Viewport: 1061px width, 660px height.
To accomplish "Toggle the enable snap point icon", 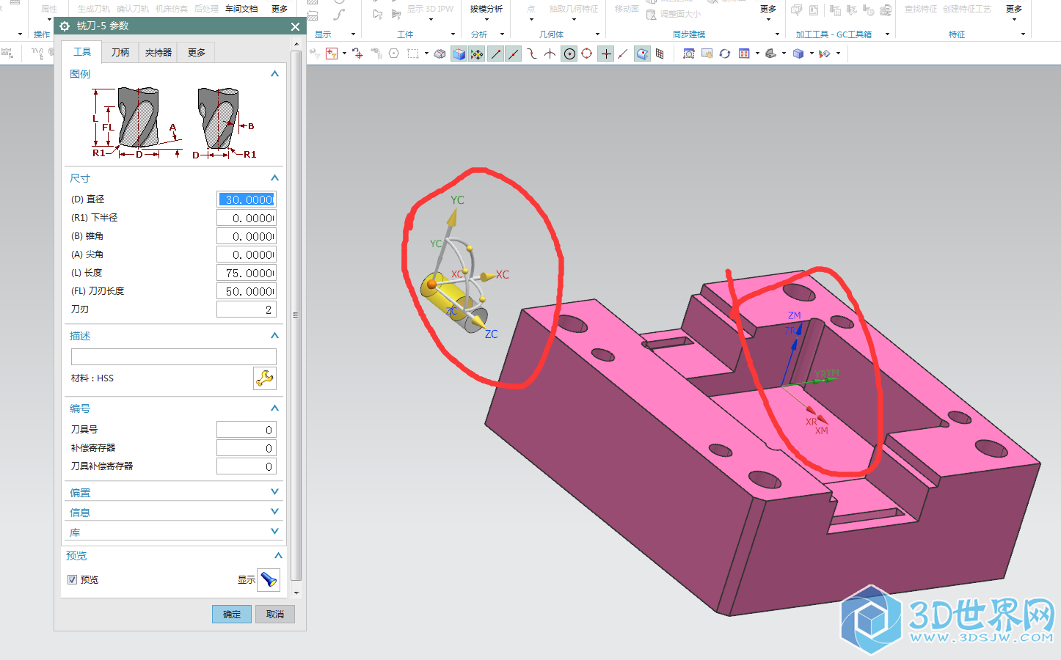I will 477,54.
